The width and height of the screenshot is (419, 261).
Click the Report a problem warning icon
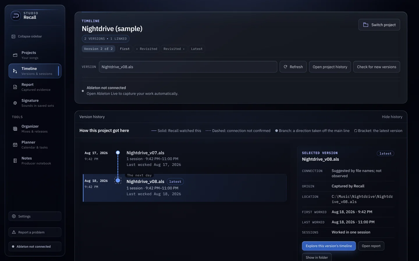pos(14,232)
